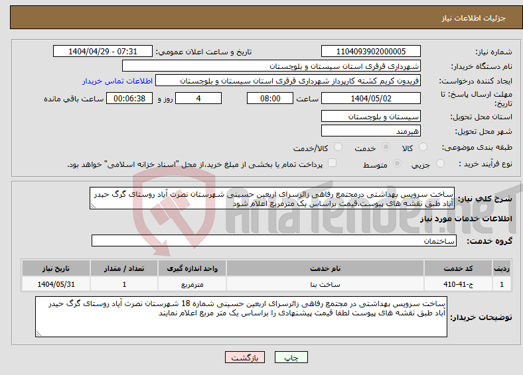Click the شرح کلی نیاز description textarea
Image resolution: width=523 pixels, height=375 pixels.
[x=272, y=198]
